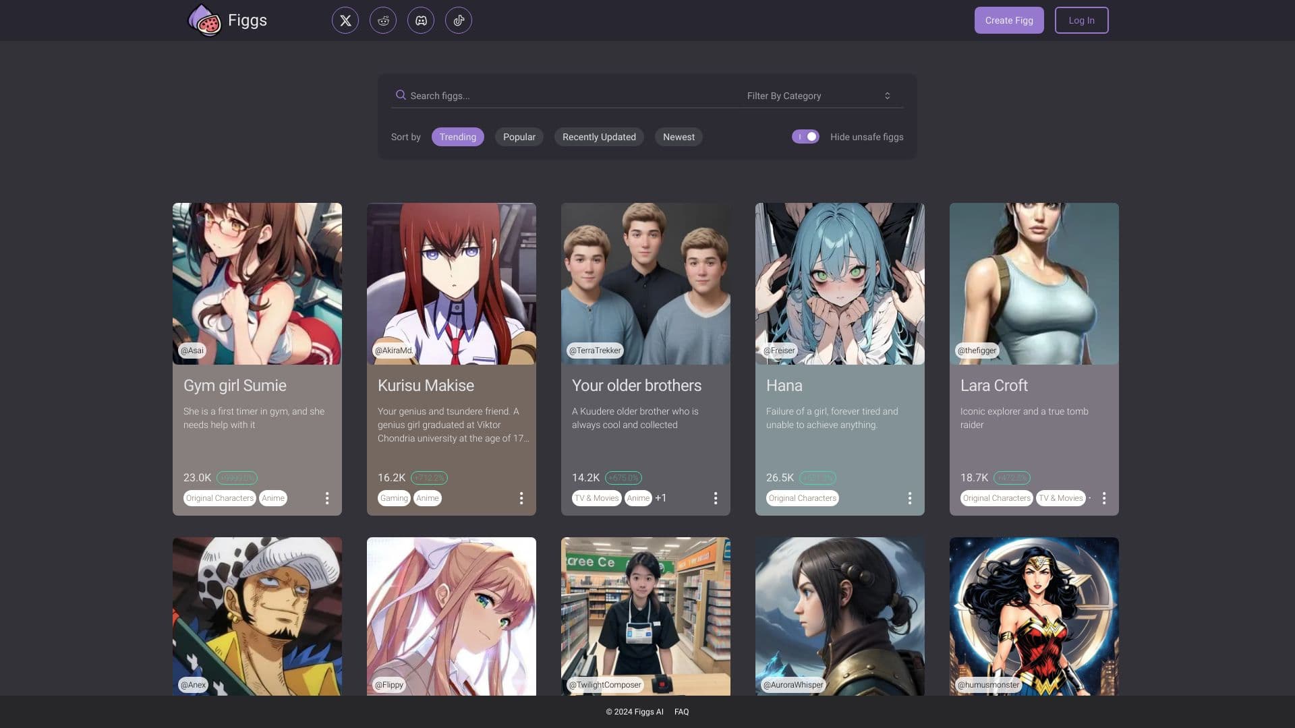Open the TikTok social icon
Viewport: 1295px width, 728px height.
point(459,20)
